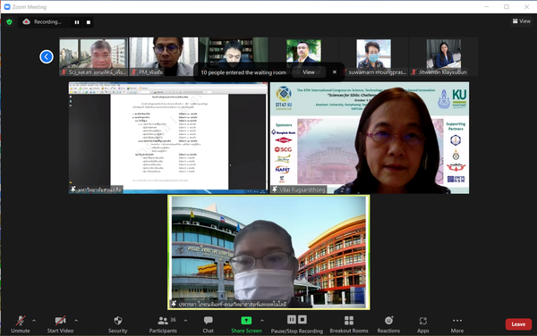537x336 pixels.
Task: Select the first gallery participant video thumbnail
Action: pyautogui.click(x=93, y=56)
